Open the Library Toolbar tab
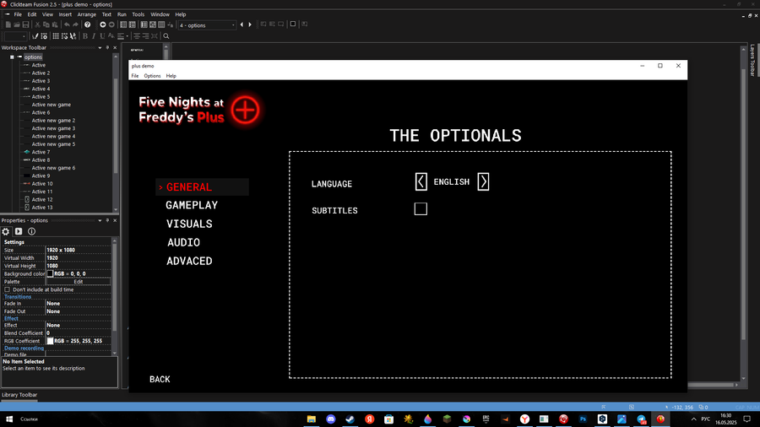The height and width of the screenshot is (427, 760). [19, 395]
